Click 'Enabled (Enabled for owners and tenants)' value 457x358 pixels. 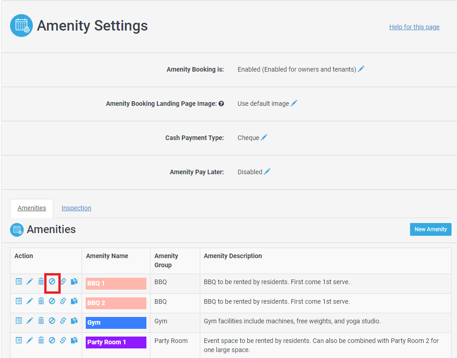tap(297, 69)
